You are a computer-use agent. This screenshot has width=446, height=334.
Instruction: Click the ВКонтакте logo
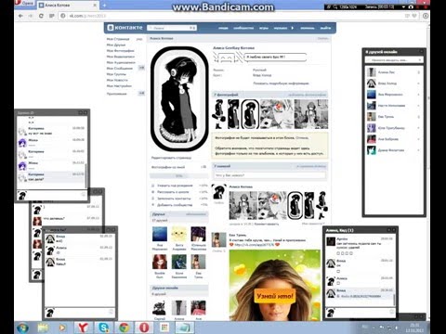[x=125, y=28]
